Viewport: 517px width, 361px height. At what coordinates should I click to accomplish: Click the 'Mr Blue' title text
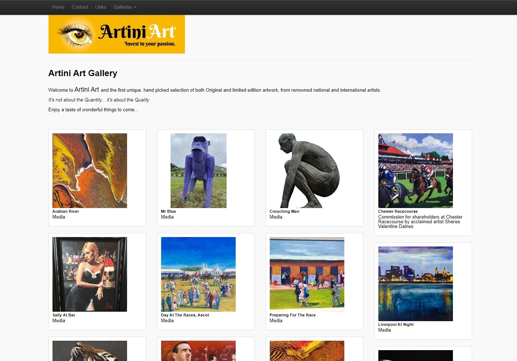168,211
